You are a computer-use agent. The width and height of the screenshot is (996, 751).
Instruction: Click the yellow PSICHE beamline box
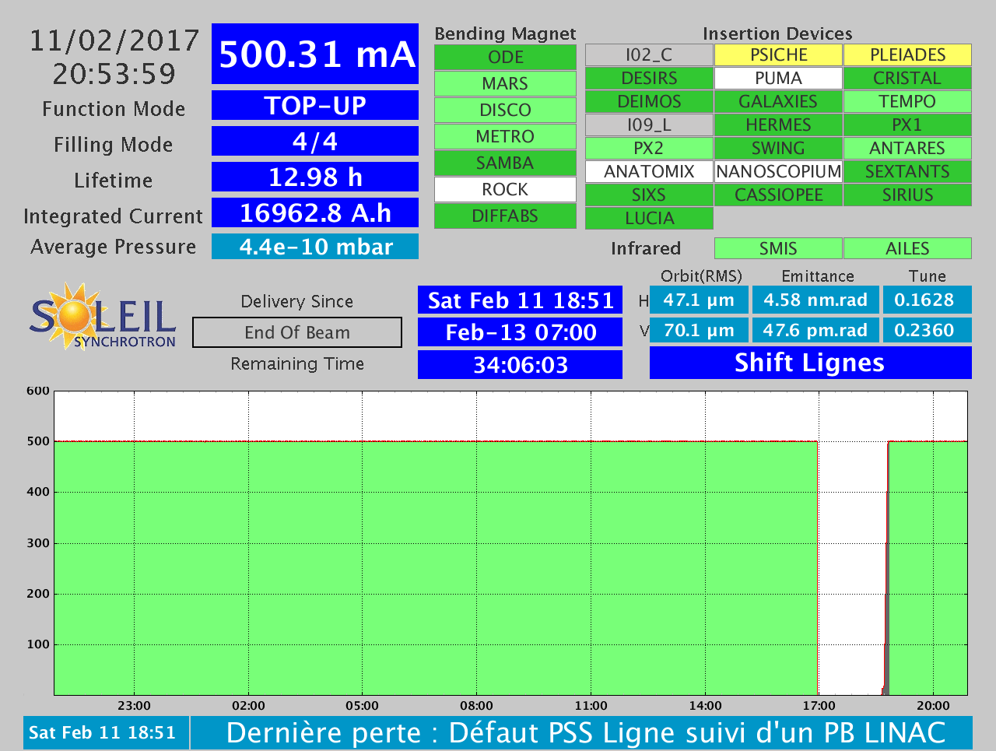(x=778, y=54)
